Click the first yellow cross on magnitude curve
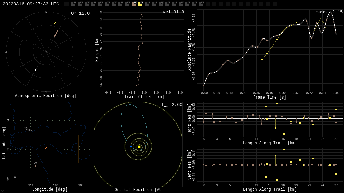The width and height of the screenshot is (344, 193). coord(262,60)
